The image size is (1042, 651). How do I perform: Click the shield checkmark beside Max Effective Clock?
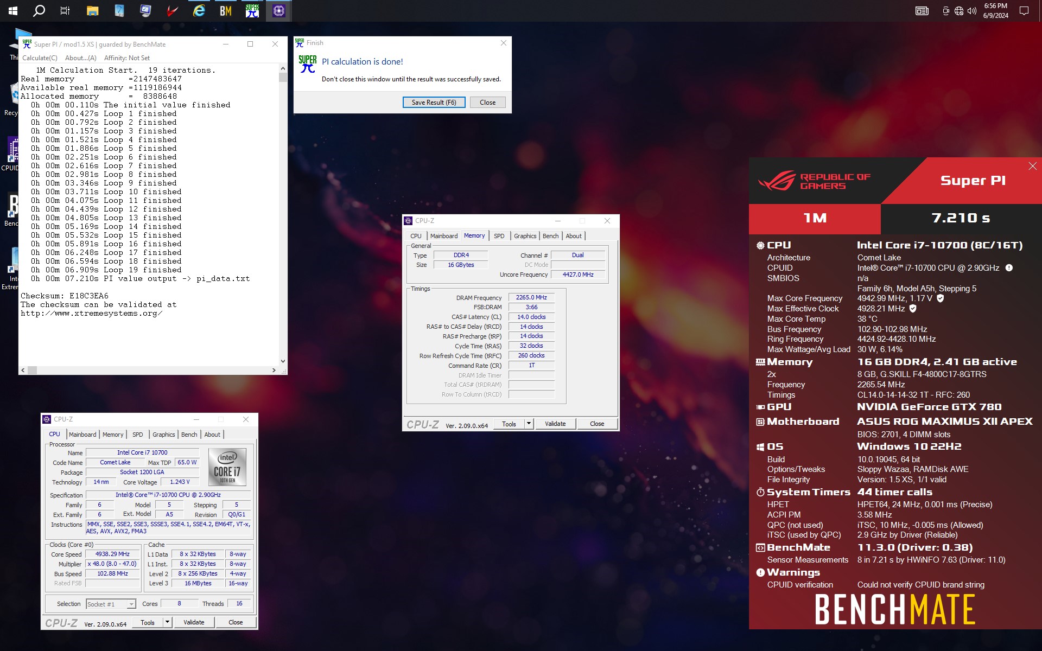tap(913, 308)
